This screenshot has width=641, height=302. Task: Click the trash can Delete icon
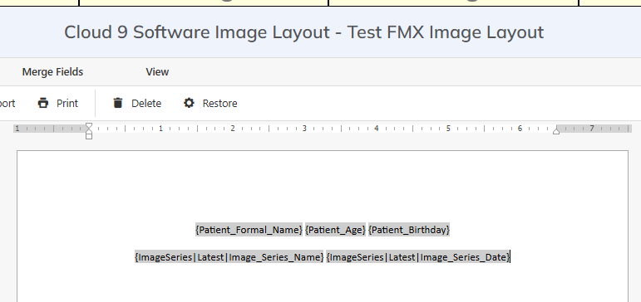coord(118,103)
